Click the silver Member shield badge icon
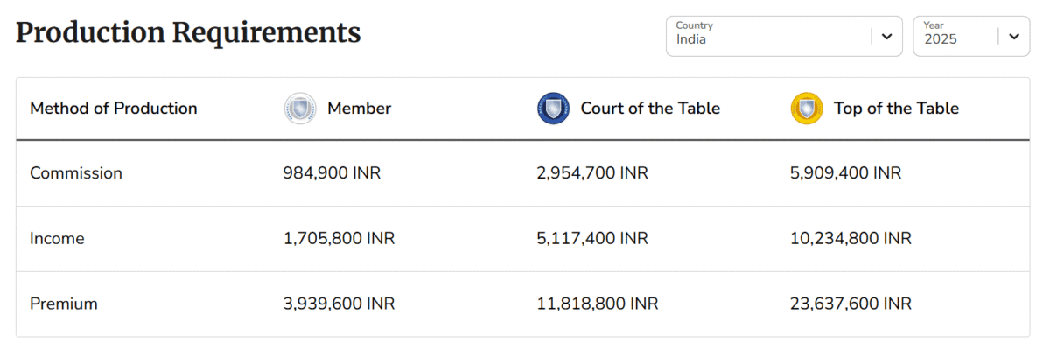This screenshot has height=357, width=1050. (x=300, y=108)
